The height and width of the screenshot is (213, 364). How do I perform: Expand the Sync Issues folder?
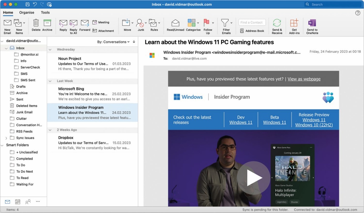tap(6, 138)
